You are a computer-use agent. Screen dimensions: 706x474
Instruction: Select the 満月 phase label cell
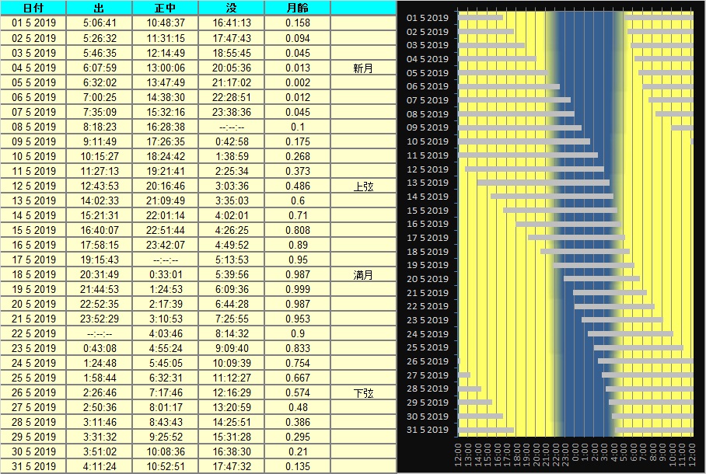coord(363,275)
